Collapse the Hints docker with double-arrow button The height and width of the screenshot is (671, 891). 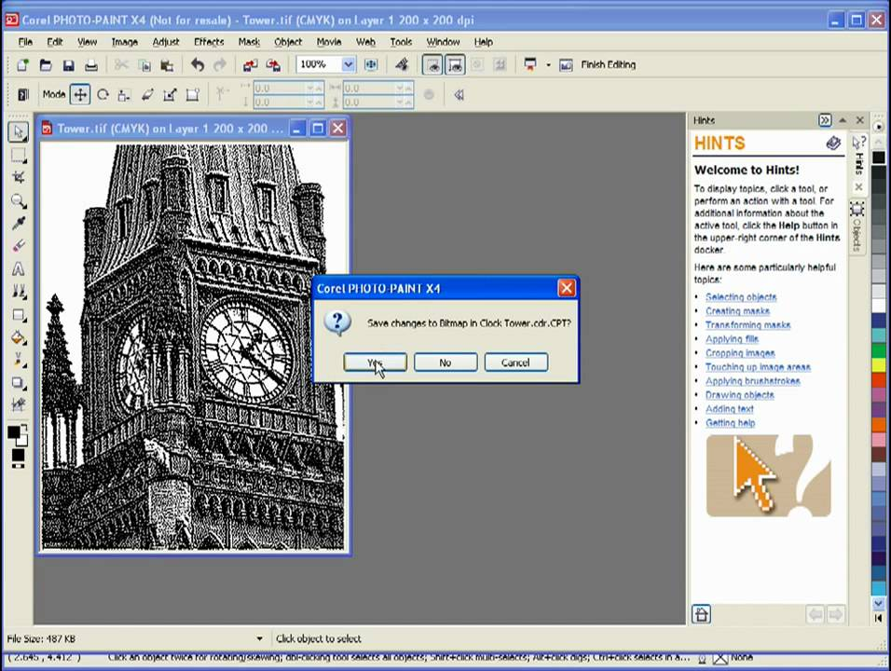coord(825,120)
